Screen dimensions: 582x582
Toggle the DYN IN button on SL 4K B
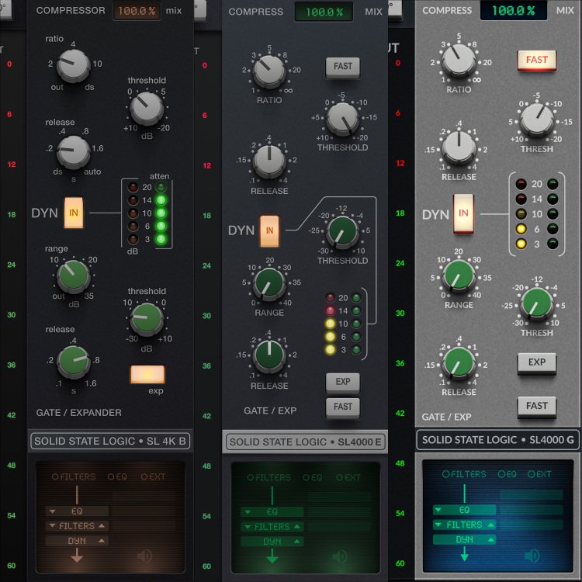coord(74,213)
